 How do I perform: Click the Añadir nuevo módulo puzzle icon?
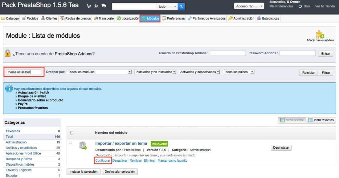click(320, 34)
